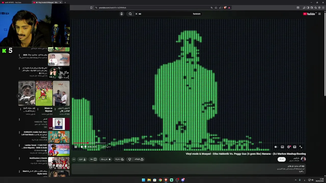Translate page via address bar icon
Screen dimensions: 326x183
click(211, 8)
